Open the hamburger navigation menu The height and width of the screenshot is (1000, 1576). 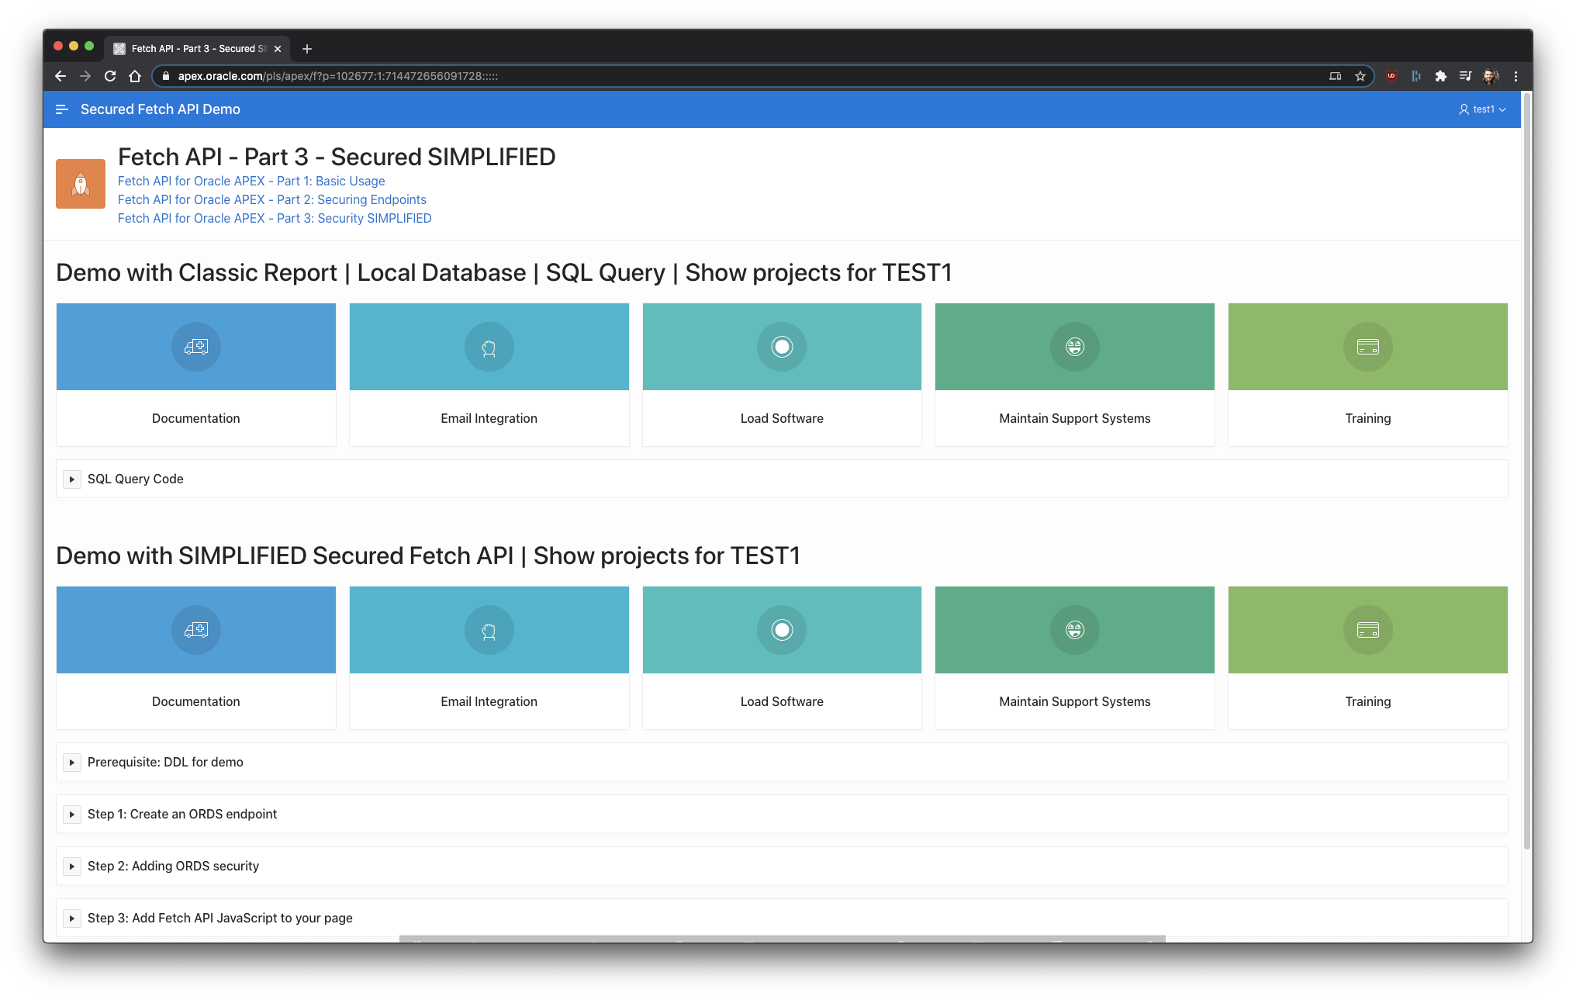point(61,109)
